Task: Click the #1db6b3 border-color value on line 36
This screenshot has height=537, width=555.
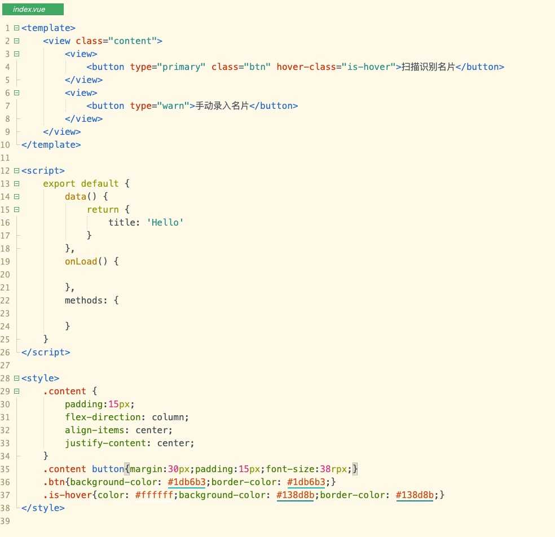Action: tap(306, 482)
